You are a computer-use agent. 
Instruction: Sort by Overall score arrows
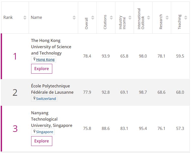click(93, 18)
